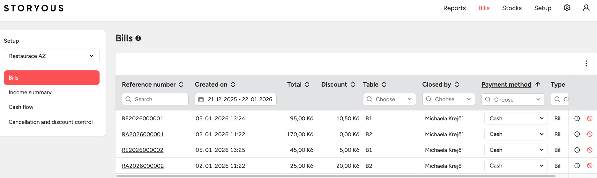The height and width of the screenshot is (178, 597).
Task: Cancel bill RA2026000001 with red icon
Action: click(x=590, y=134)
